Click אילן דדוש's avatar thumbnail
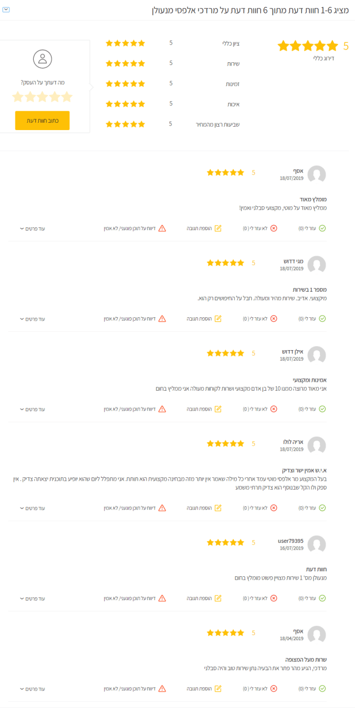355x708 pixels. 317,356
